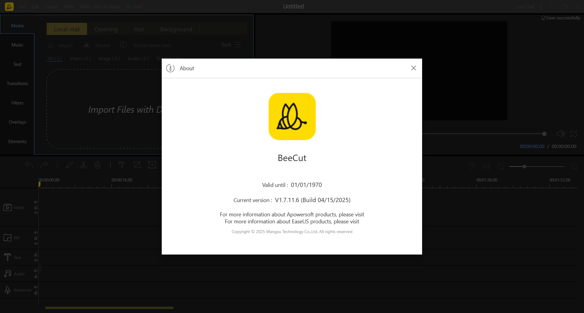Image resolution: width=584 pixels, height=313 pixels.
Task: Click the preview fullscreen icon
Action: click(574, 134)
